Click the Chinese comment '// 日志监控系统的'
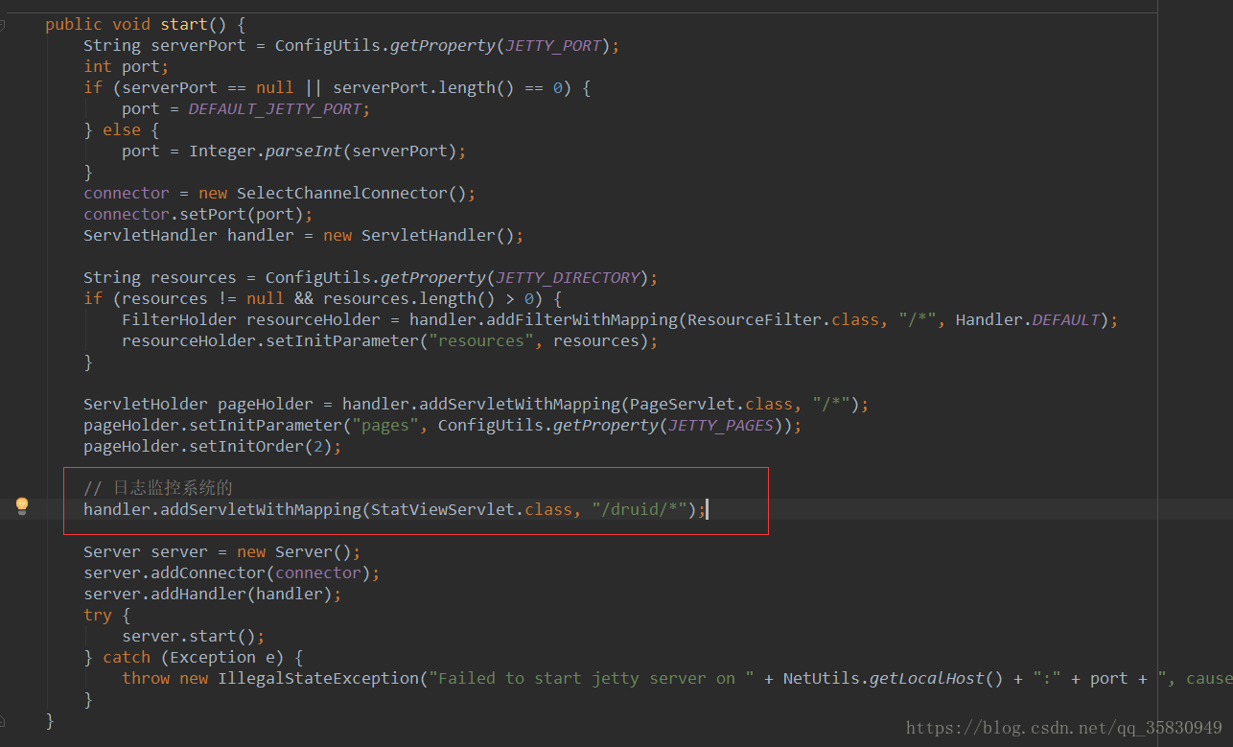Viewport: 1233px width, 747px height. coord(158,488)
